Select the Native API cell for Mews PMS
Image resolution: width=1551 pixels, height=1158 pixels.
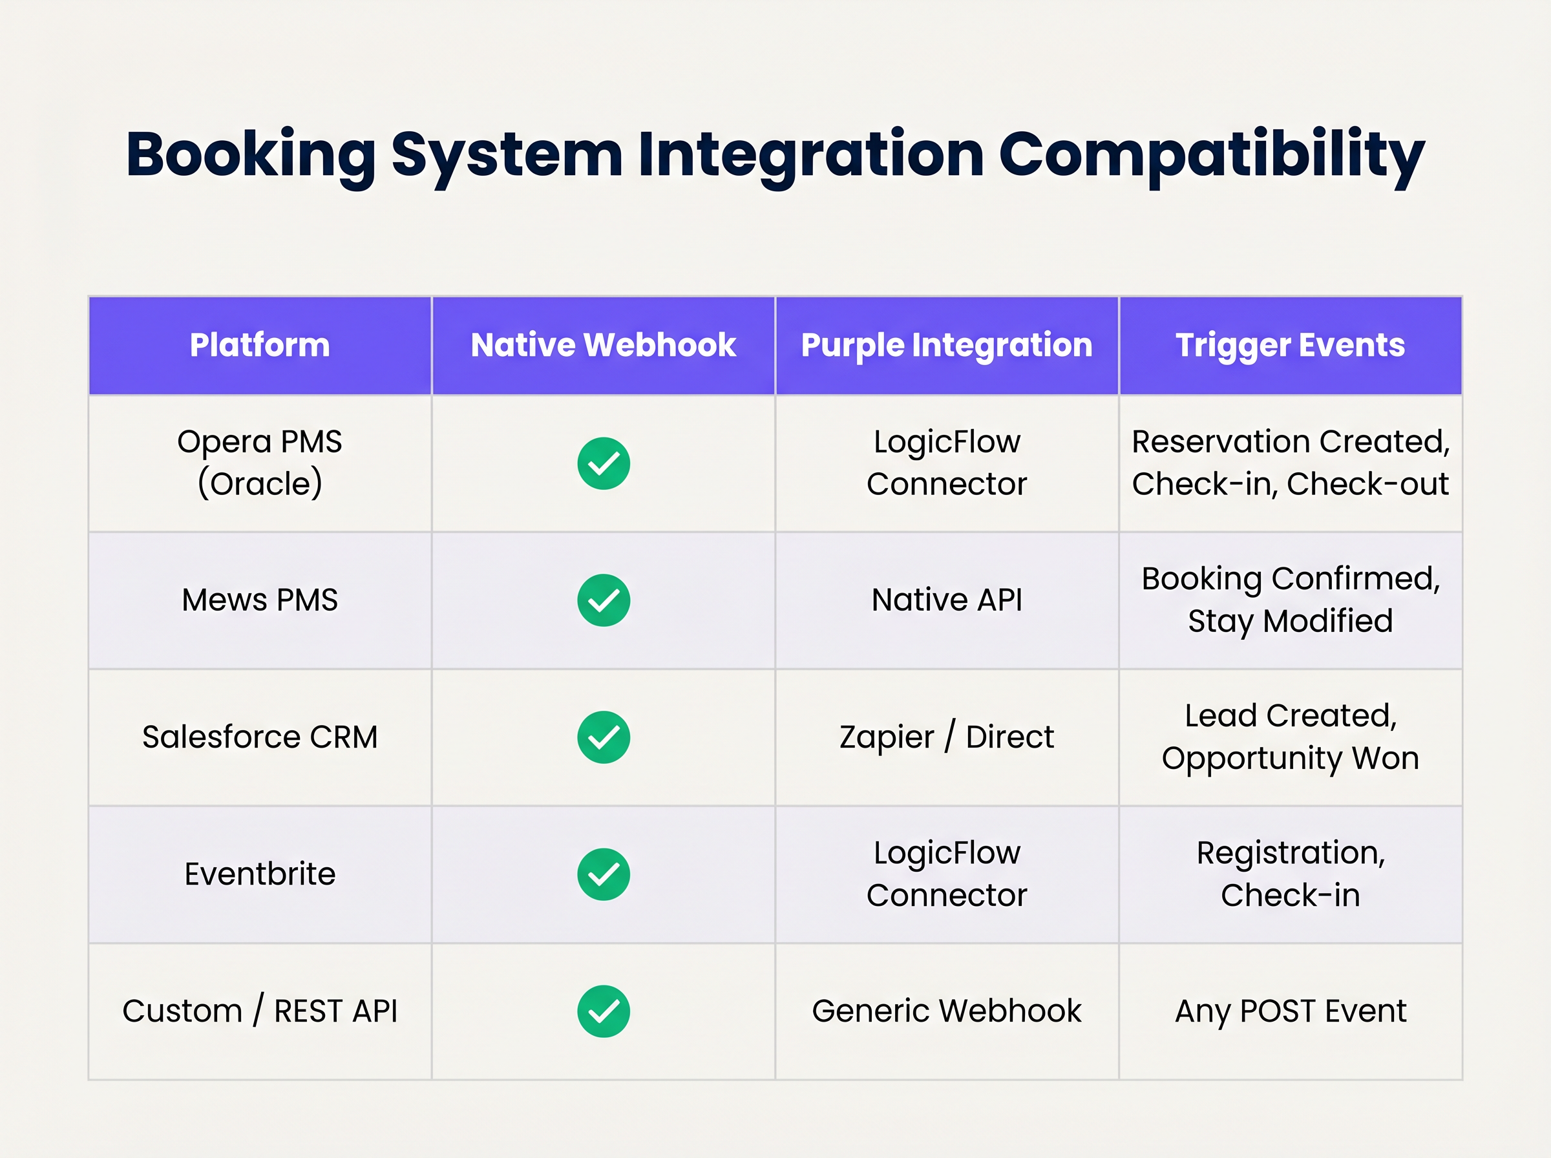(x=946, y=599)
